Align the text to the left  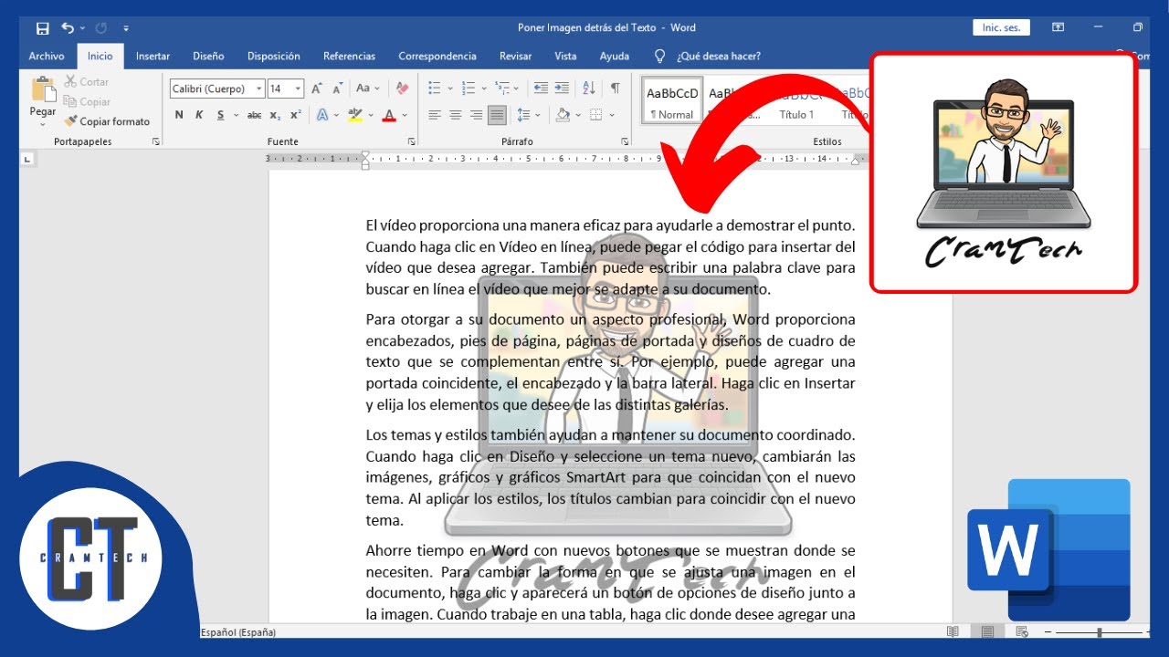click(x=434, y=115)
